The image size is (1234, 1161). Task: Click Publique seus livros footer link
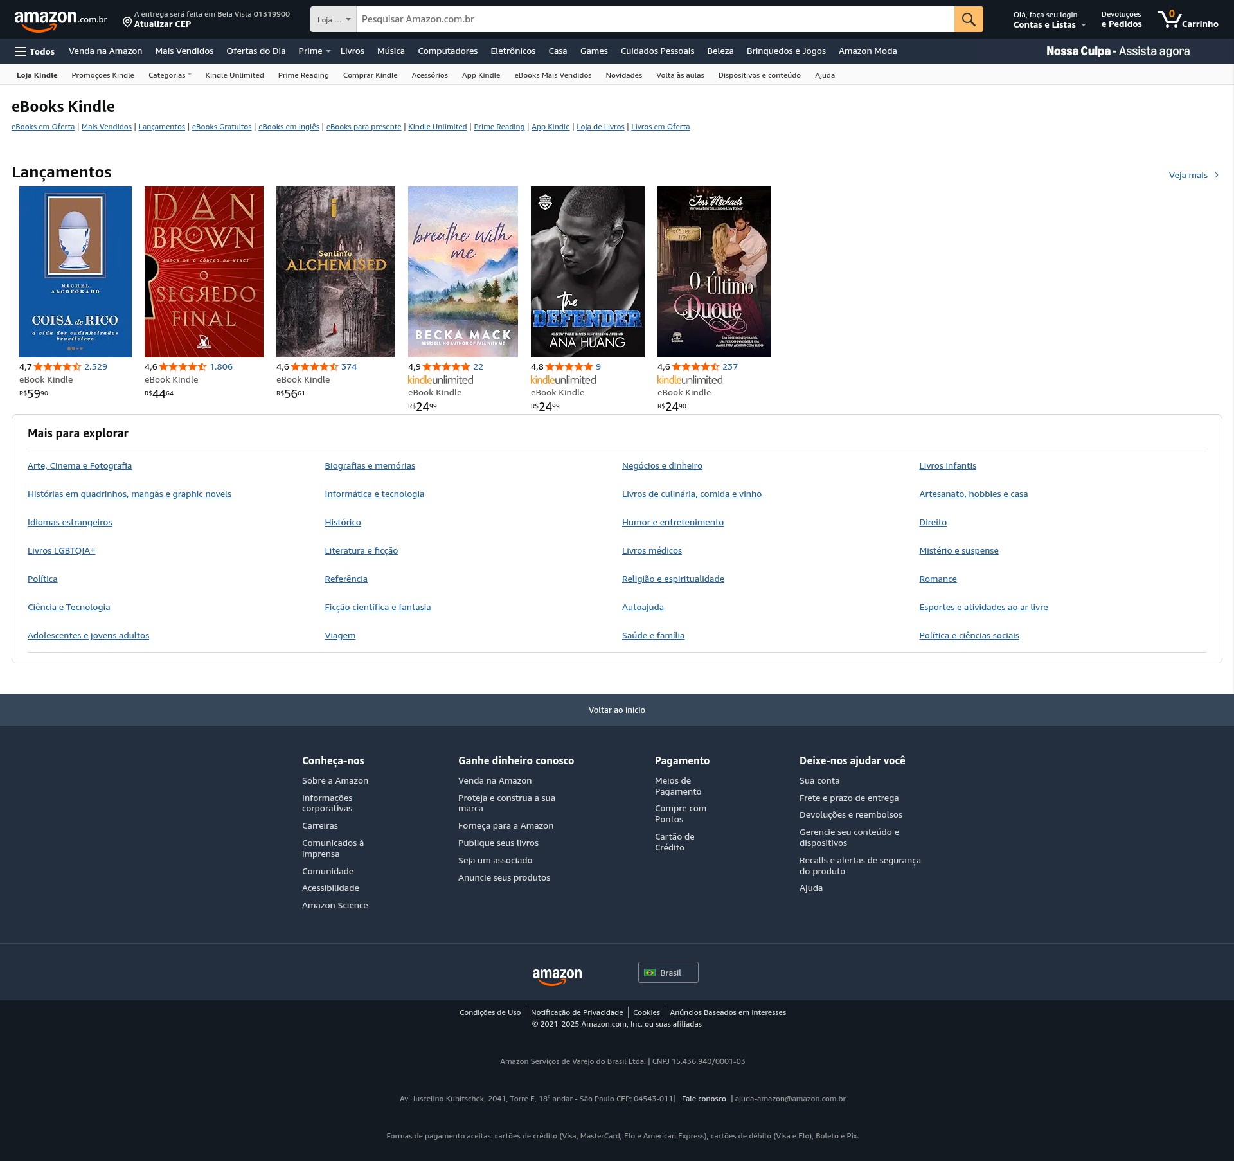[498, 843]
